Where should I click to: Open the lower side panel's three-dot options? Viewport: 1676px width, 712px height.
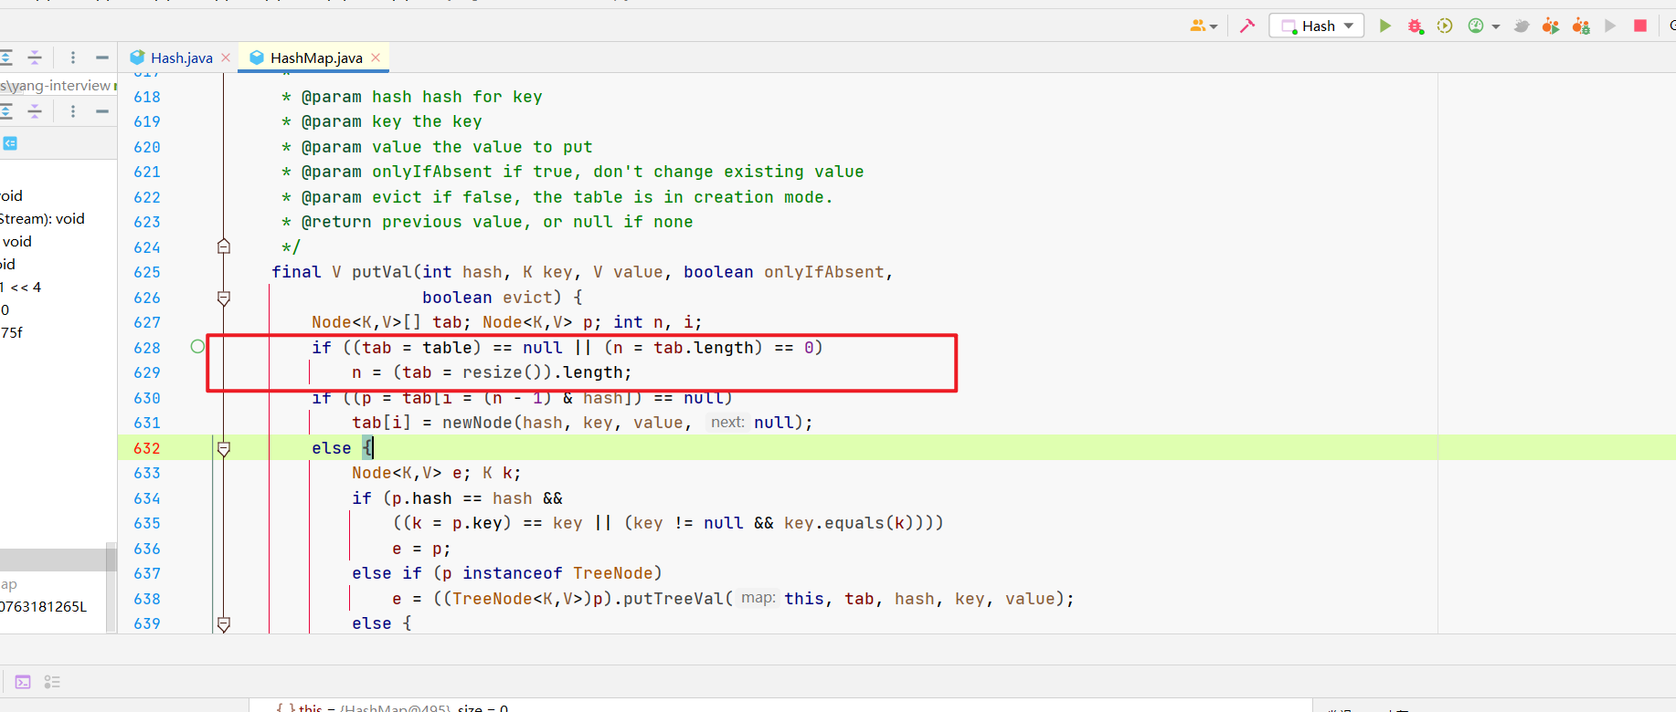click(x=73, y=111)
